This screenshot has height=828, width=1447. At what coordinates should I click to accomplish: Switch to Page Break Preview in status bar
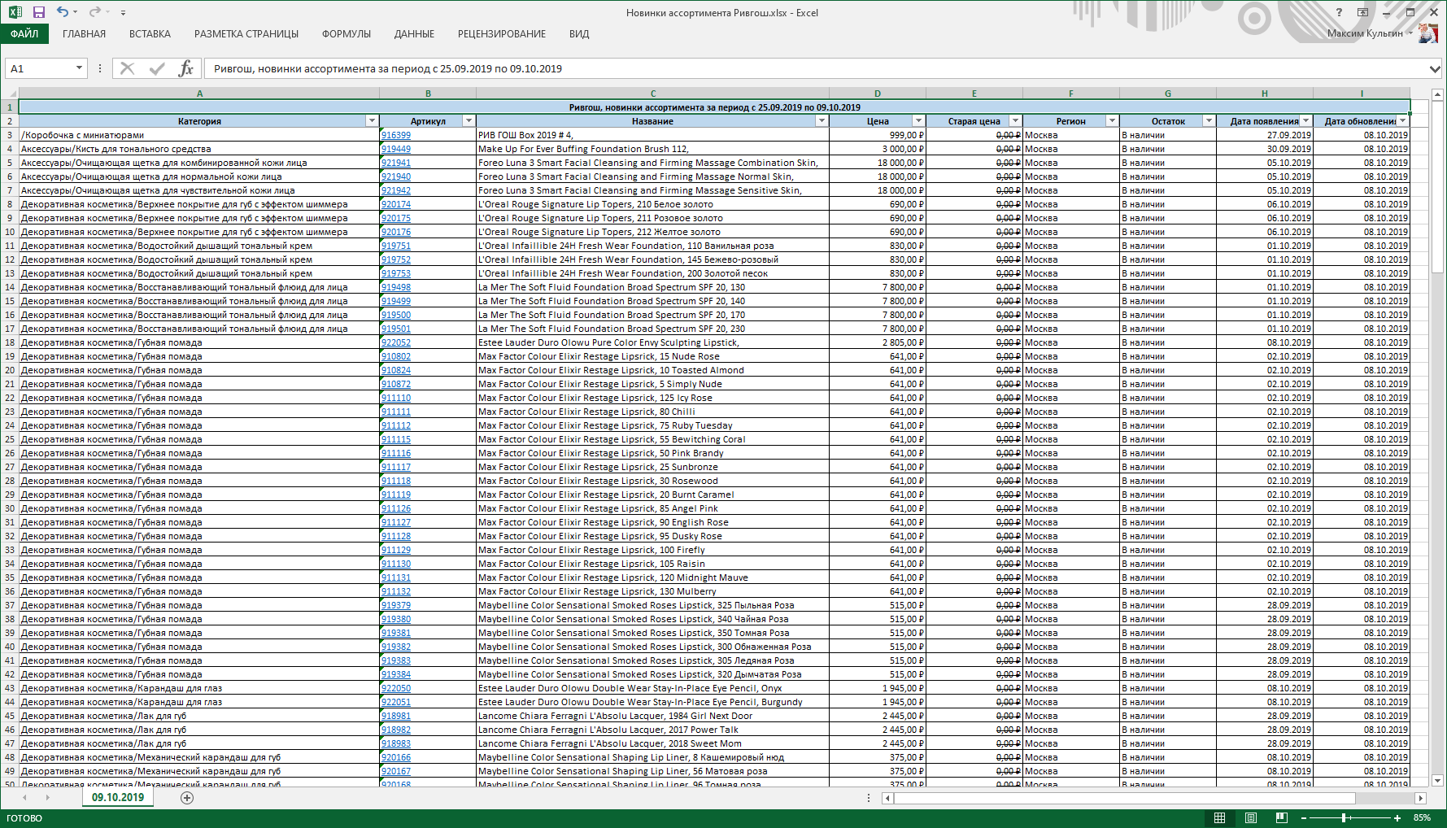click(x=1282, y=817)
